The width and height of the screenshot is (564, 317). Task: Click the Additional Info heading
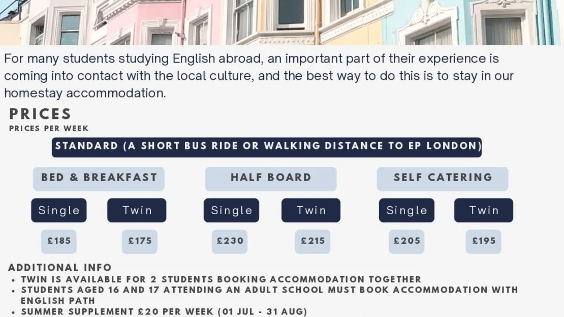click(60, 268)
